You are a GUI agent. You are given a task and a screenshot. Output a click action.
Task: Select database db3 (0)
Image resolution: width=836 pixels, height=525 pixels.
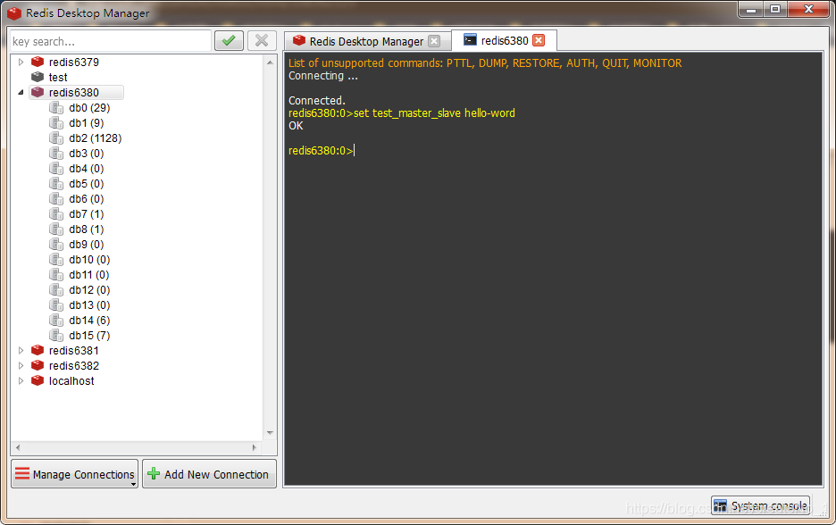[87, 153]
